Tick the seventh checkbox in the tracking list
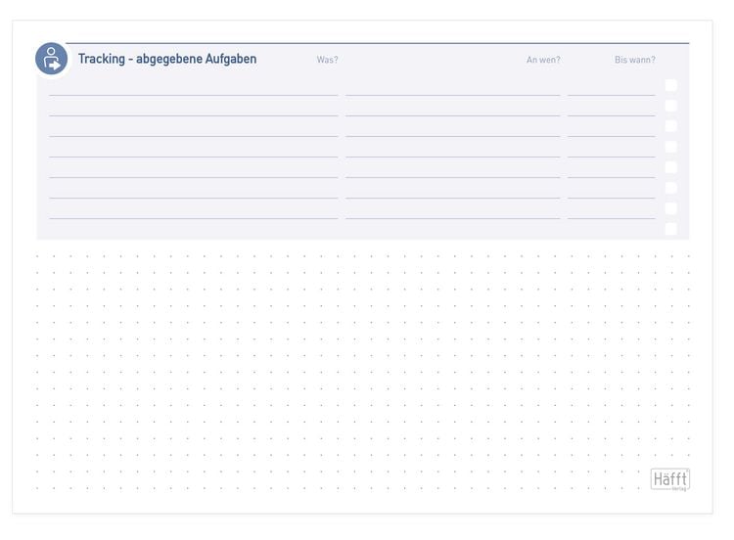Screen dimensions: 734x540 coord(671,208)
